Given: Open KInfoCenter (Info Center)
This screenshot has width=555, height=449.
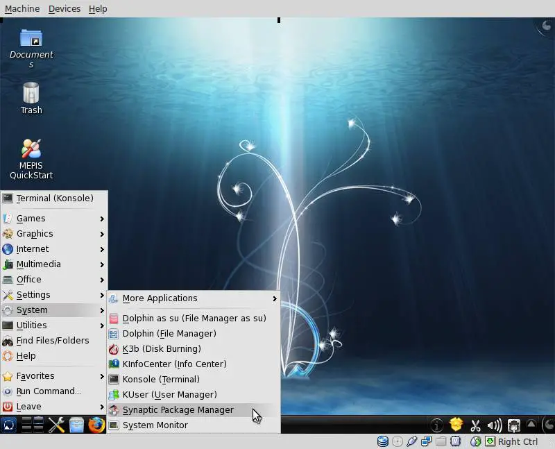Looking at the screenshot, I should (x=194, y=364).
